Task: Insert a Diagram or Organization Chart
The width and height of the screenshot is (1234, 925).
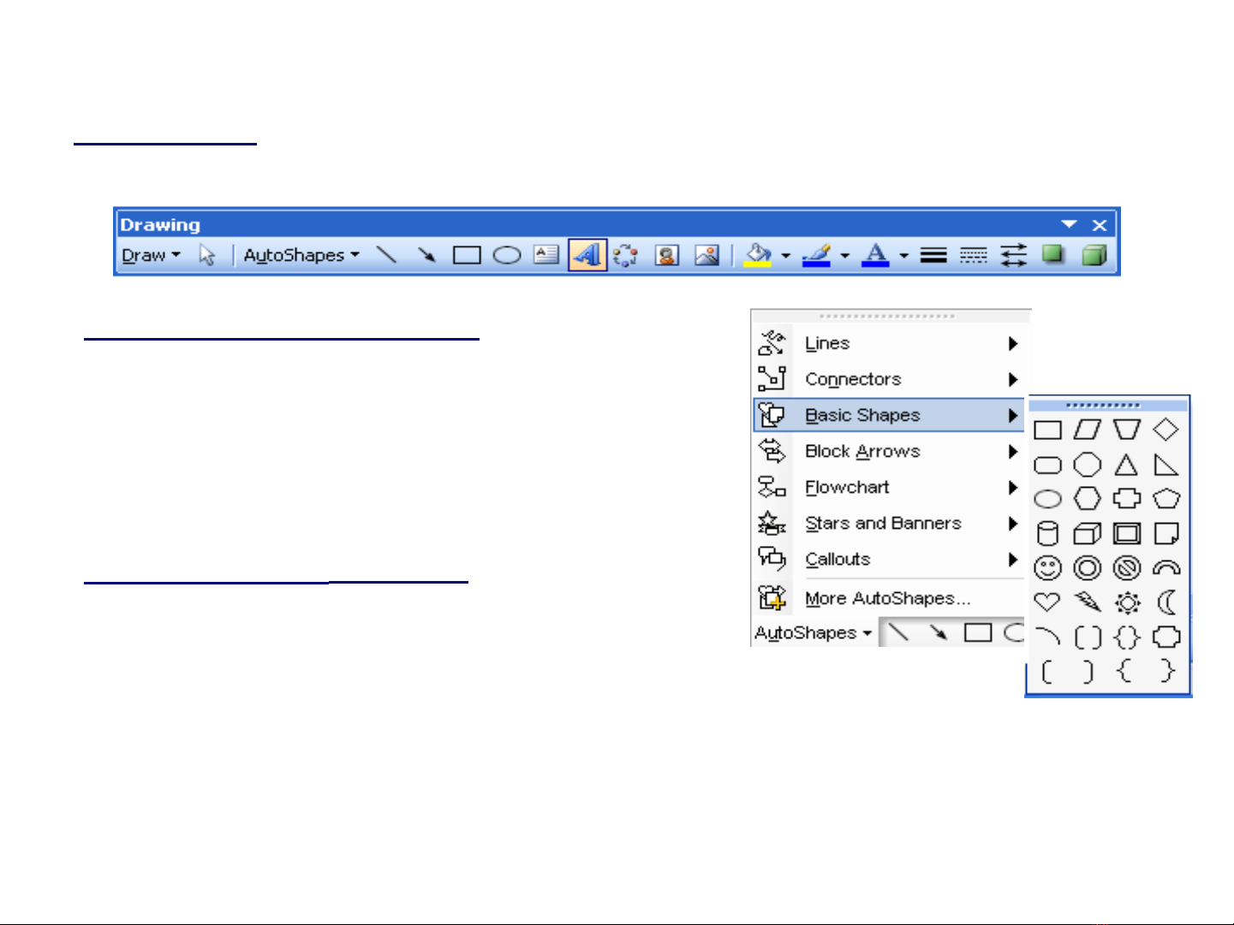Action: (x=626, y=255)
